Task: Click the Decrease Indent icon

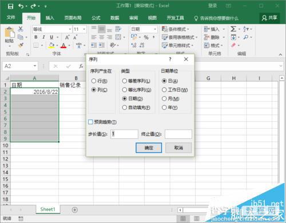Action: 94,45
